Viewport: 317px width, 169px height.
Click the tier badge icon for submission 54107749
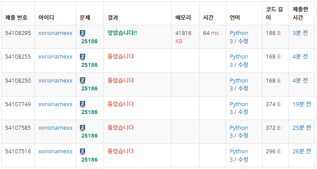(x=82, y=104)
